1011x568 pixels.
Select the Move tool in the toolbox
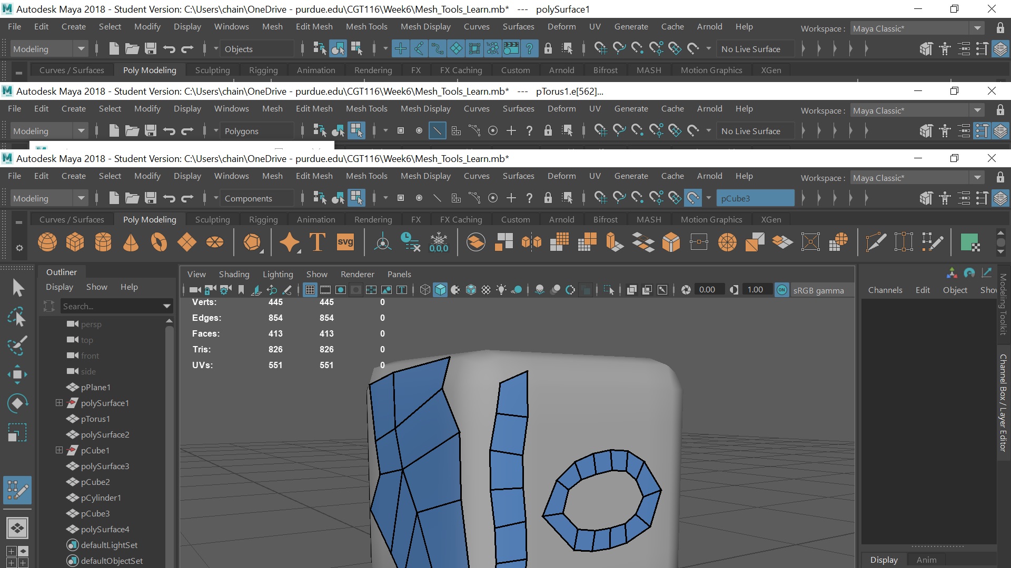point(17,374)
